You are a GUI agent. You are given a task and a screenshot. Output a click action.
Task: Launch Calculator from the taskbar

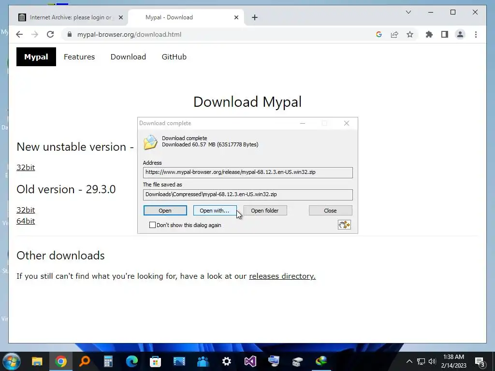pos(108,361)
